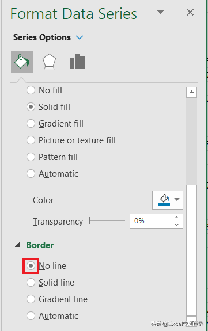The height and width of the screenshot is (331, 208).
Task: Click the Transparency slider track
Action: [107, 221]
